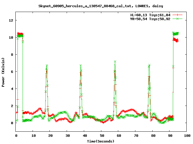Click the x-axis tick label 90
193x144 pixels.
pyautogui.click(x=170, y=136)
